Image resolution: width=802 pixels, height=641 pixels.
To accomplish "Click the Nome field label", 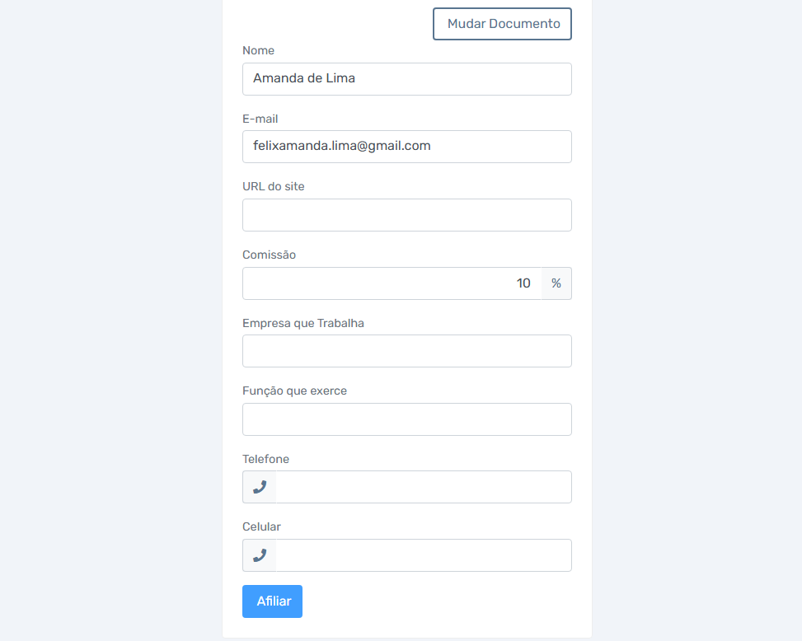I will [258, 50].
